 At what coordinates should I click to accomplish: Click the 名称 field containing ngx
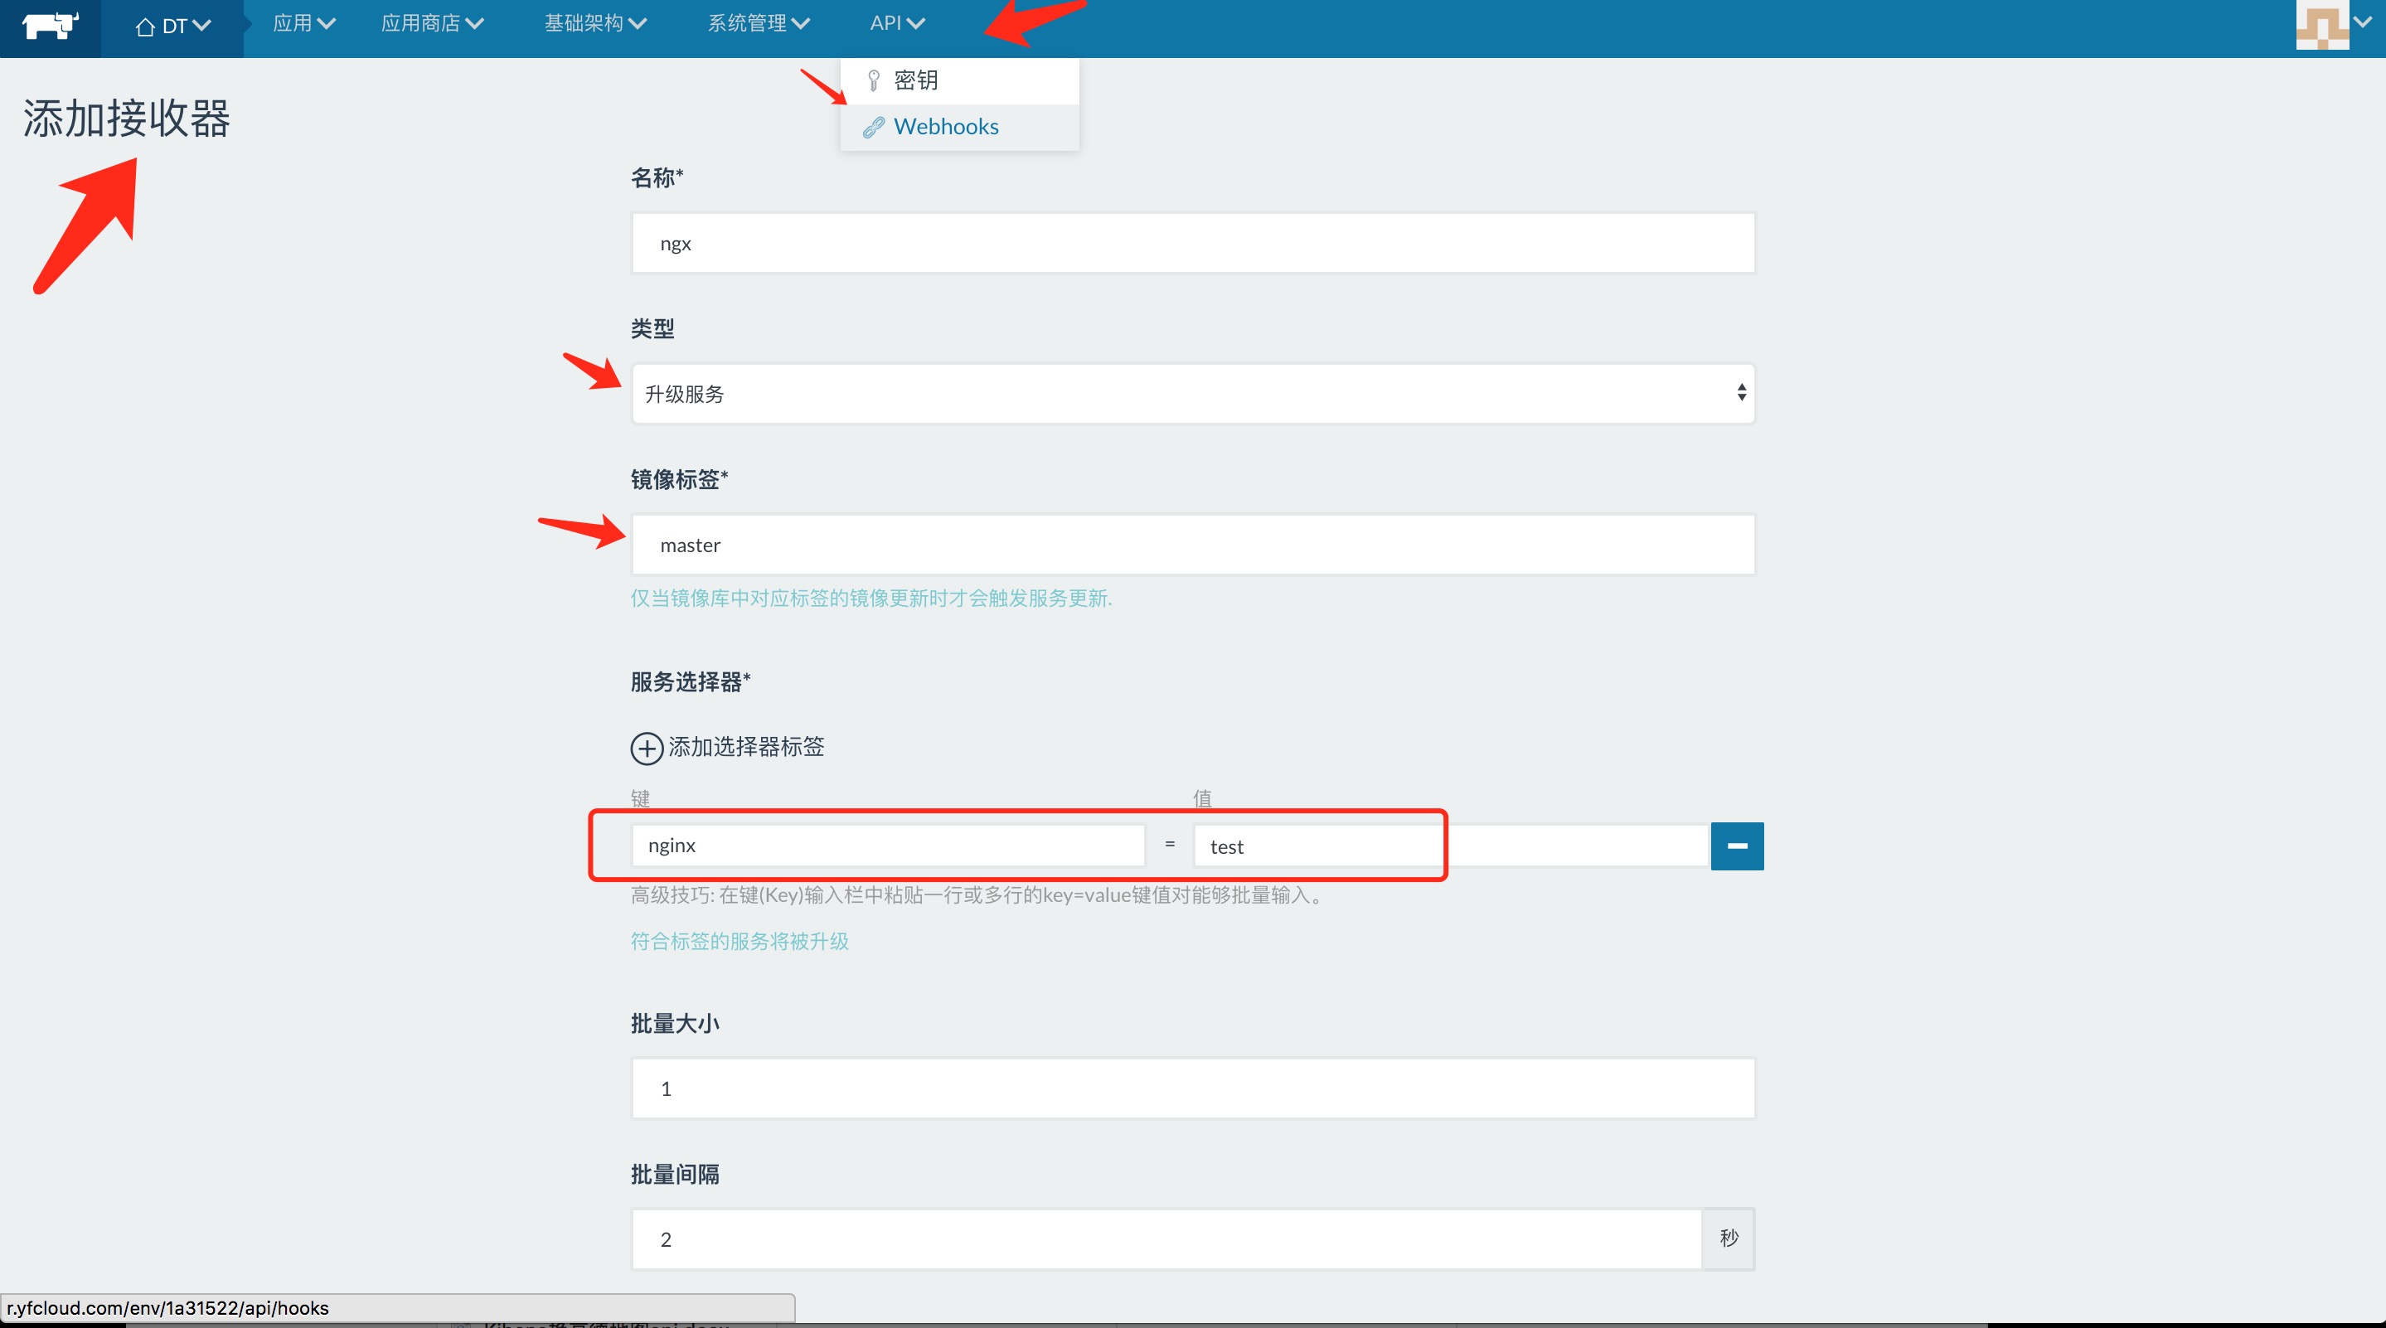tap(1193, 244)
